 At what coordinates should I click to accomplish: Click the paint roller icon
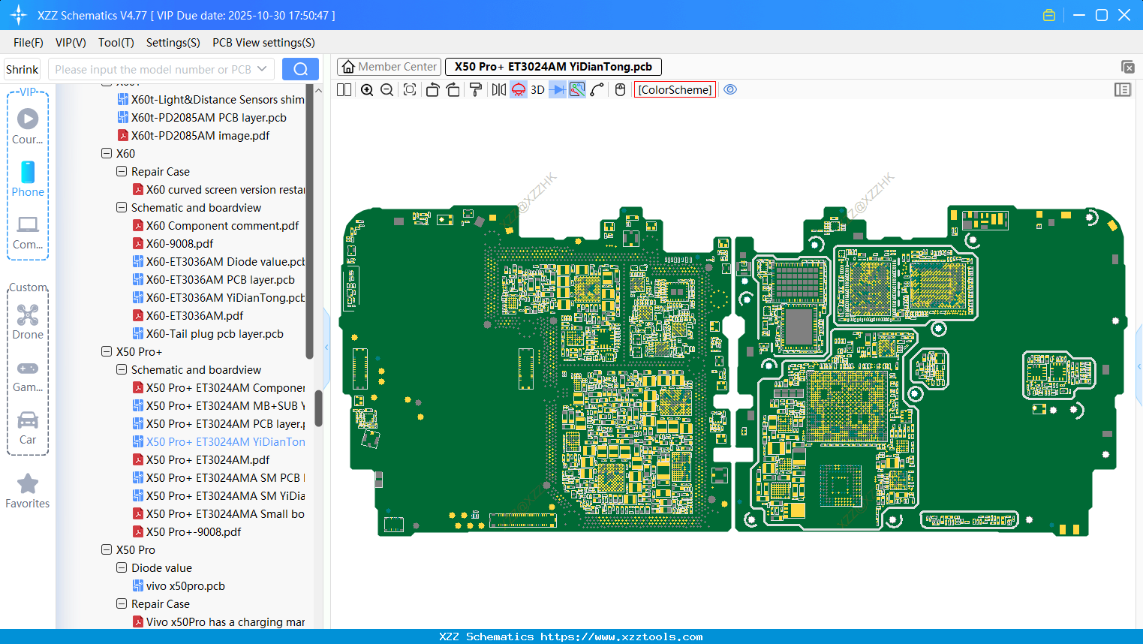[476, 90]
